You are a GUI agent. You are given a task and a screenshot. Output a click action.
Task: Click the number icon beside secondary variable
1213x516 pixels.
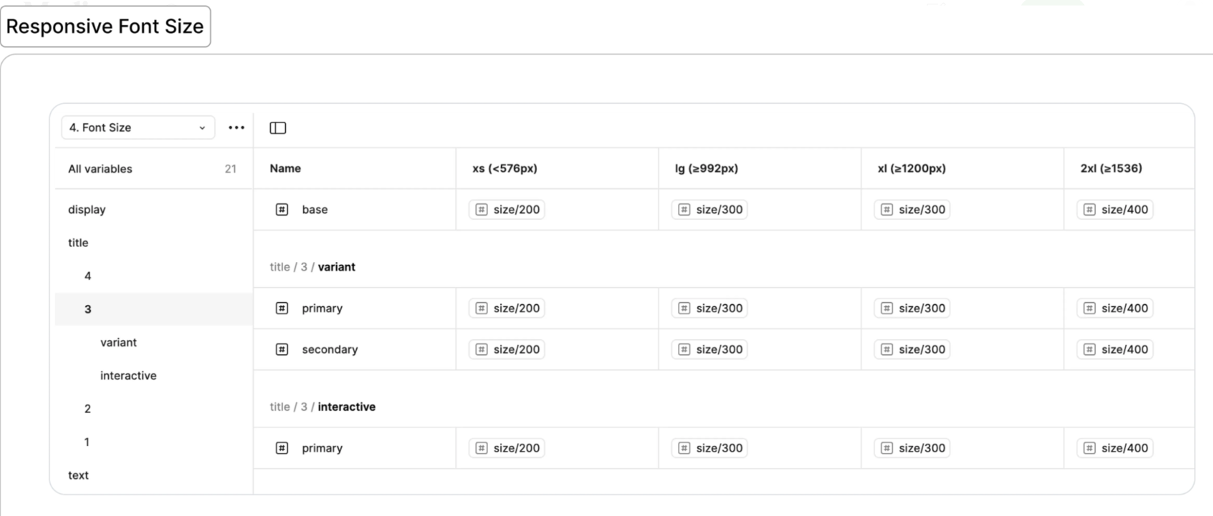(x=282, y=349)
